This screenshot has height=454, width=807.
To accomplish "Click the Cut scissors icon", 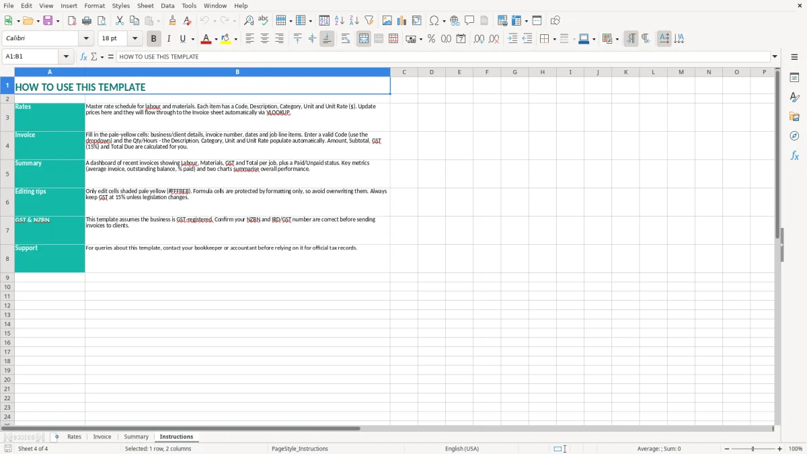I will (x=120, y=21).
